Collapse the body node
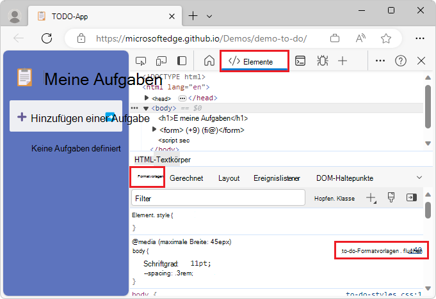This screenshot has width=436, height=299. point(146,109)
